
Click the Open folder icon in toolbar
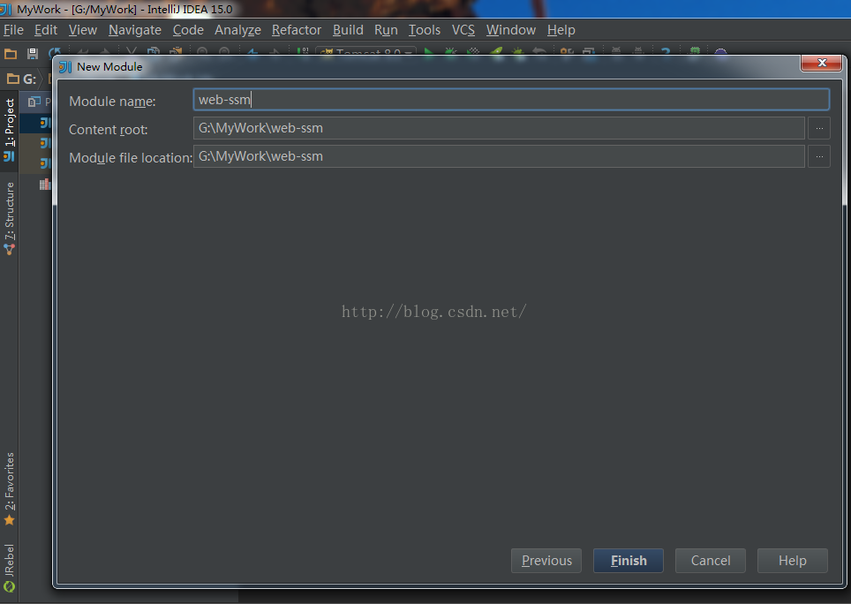(x=11, y=54)
